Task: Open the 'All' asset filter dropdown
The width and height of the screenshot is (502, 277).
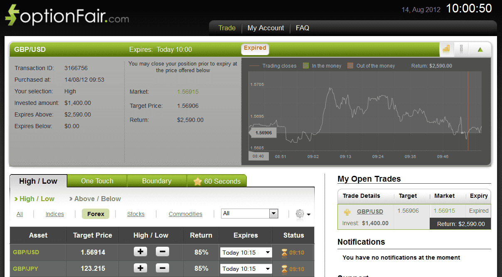Action: tap(249, 213)
